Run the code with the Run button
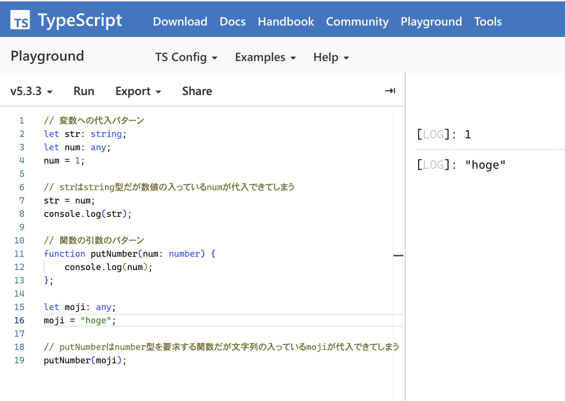The width and height of the screenshot is (565, 401). 84,91
